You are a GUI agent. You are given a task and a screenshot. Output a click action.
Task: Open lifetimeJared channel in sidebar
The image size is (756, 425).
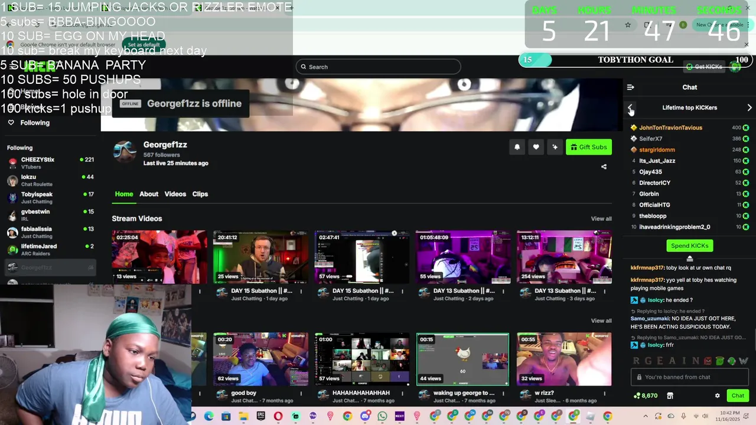click(x=50, y=250)
